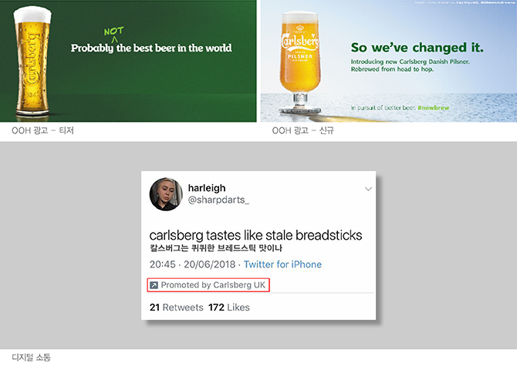Open the So we've changed it ad image

389,61
